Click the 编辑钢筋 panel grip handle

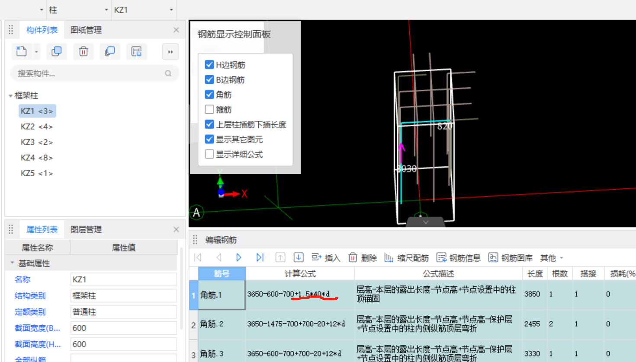(x=195, y=240)
